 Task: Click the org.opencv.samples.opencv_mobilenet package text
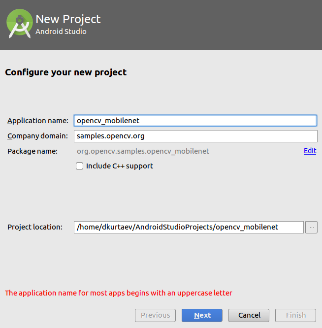click(x=143, y=151)
